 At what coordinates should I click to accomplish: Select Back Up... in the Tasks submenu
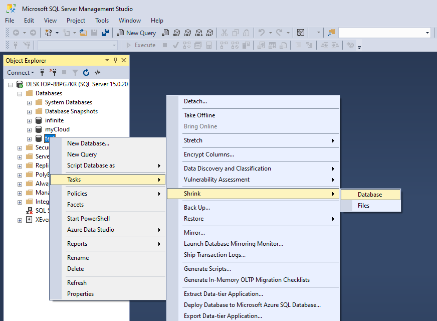pyautogui.click(x=253, y=208)
